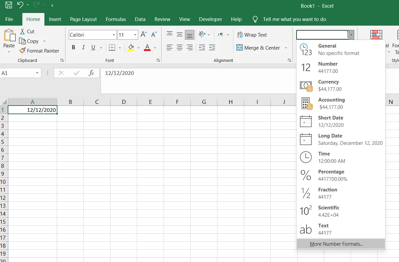The width and height of the screenshot is (399, 262).
Task: Toggle Bottom Align button
Action: pos(190,35)
